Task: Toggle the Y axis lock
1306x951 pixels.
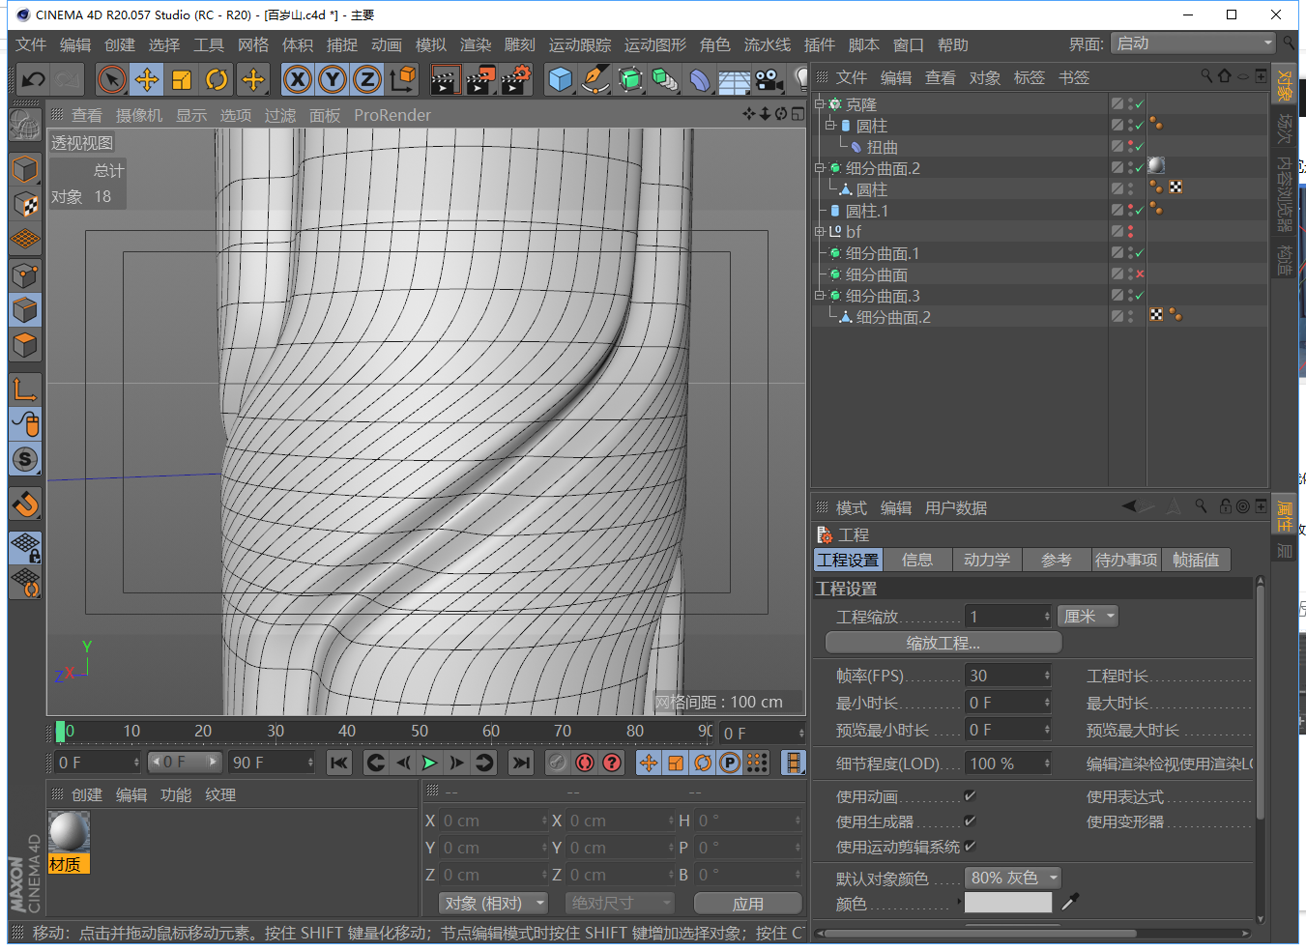Action: click(333, 79)
